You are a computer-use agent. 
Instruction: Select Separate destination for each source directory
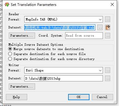click(51, 59)
